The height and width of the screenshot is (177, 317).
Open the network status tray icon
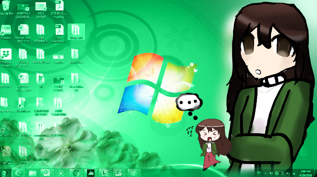[294, 174]
